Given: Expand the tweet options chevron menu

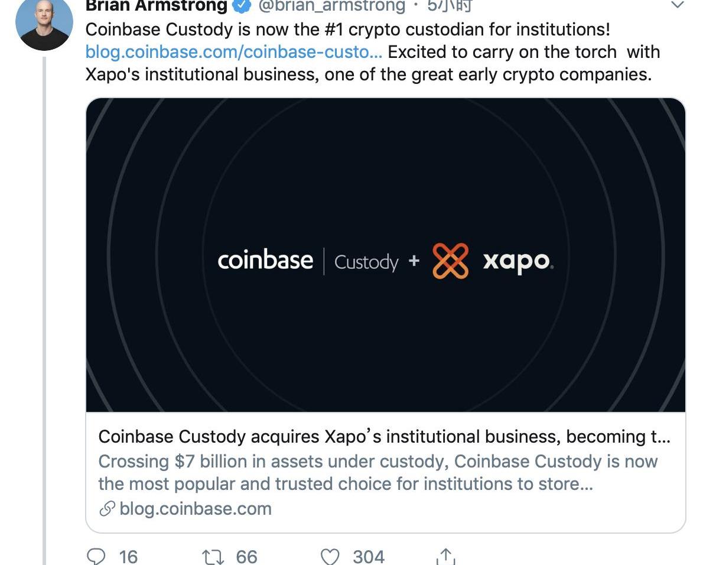Looking at the screenshot, I should (x=678, y=5).
